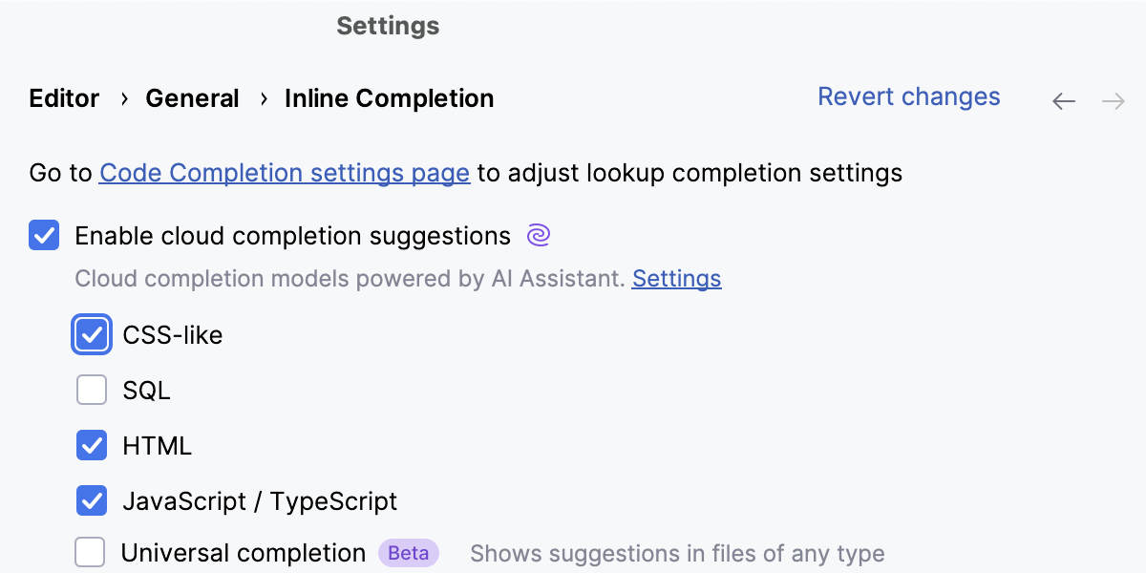Open AI Assistant Settings link
Viewport: 1146px width, 573px height.
(676, 278)
